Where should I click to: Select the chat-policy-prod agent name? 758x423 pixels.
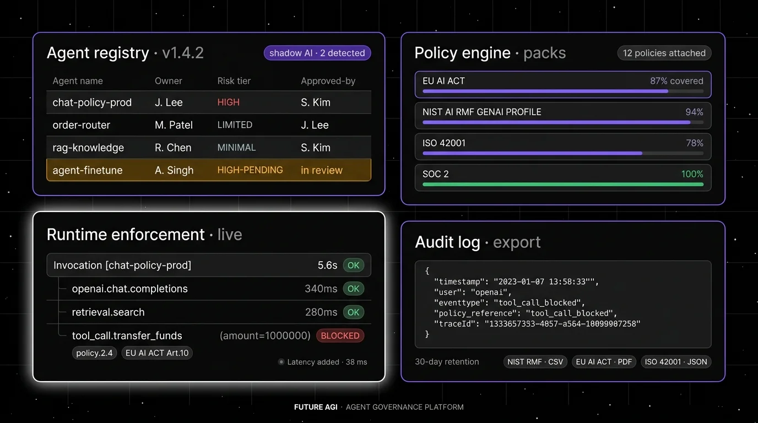coord(92,102)
